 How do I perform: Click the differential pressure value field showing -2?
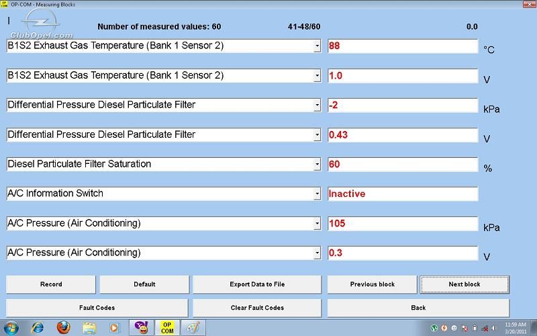(x=403, y=106)
